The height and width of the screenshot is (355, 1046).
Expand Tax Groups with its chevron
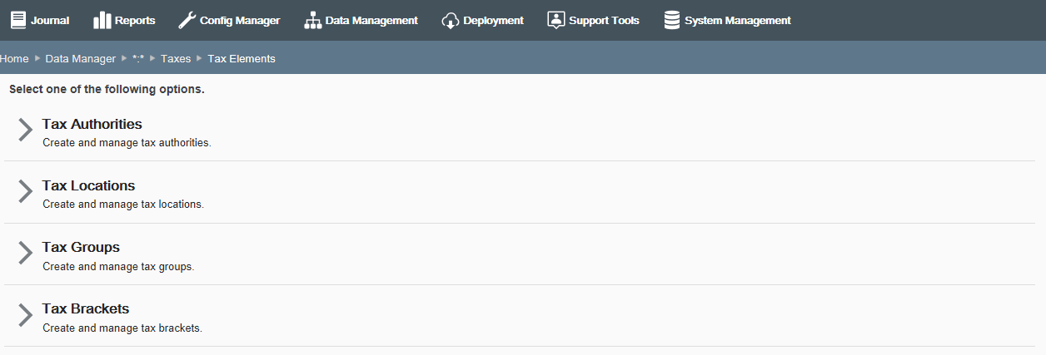pyautogui.click(x=26, y=253)
